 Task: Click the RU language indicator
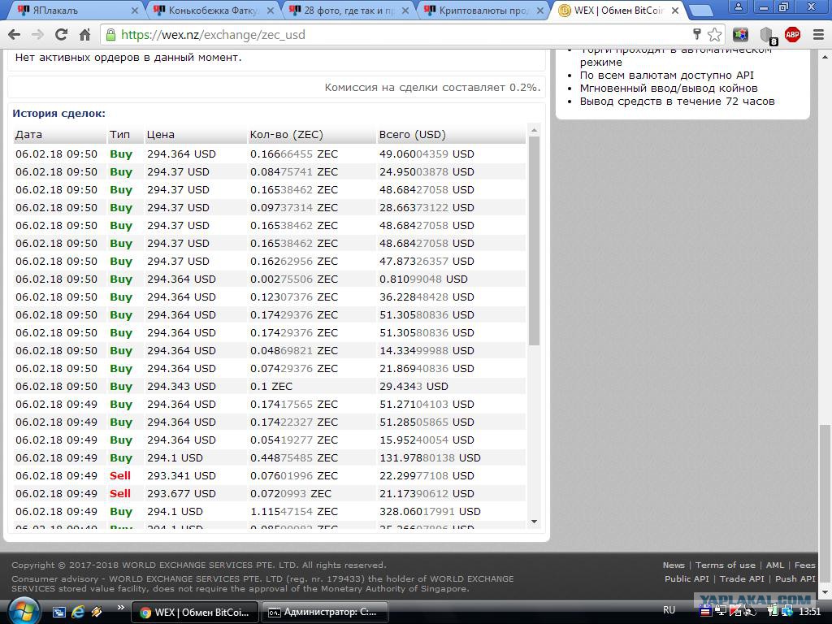click(x=669, y=610)
